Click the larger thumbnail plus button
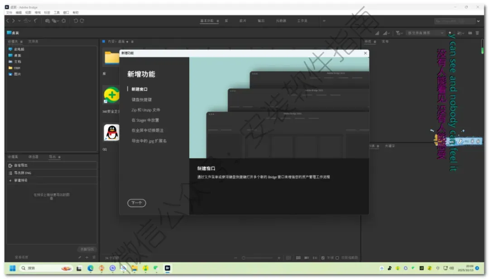The width and height of the screenshot is (489, 279). coord(279,258)
